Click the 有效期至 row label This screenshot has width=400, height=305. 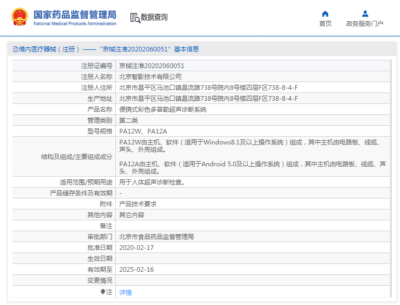(x=100, y=270)
